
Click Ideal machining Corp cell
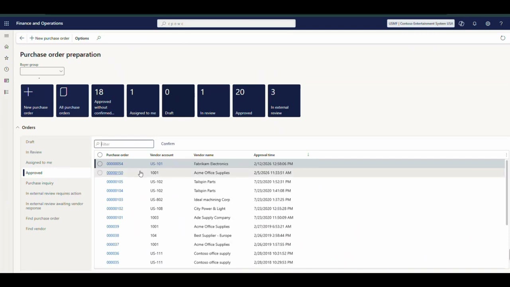pyautogui.click(x=212, y=200)
